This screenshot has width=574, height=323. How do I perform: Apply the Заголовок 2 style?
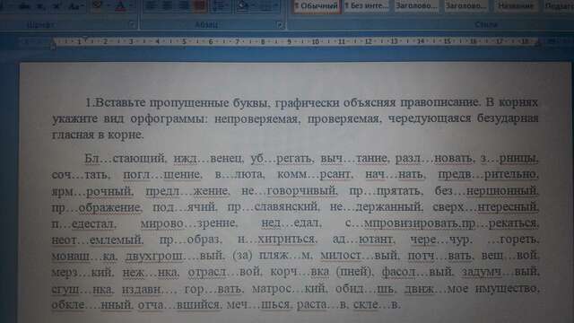coord(466,6)
